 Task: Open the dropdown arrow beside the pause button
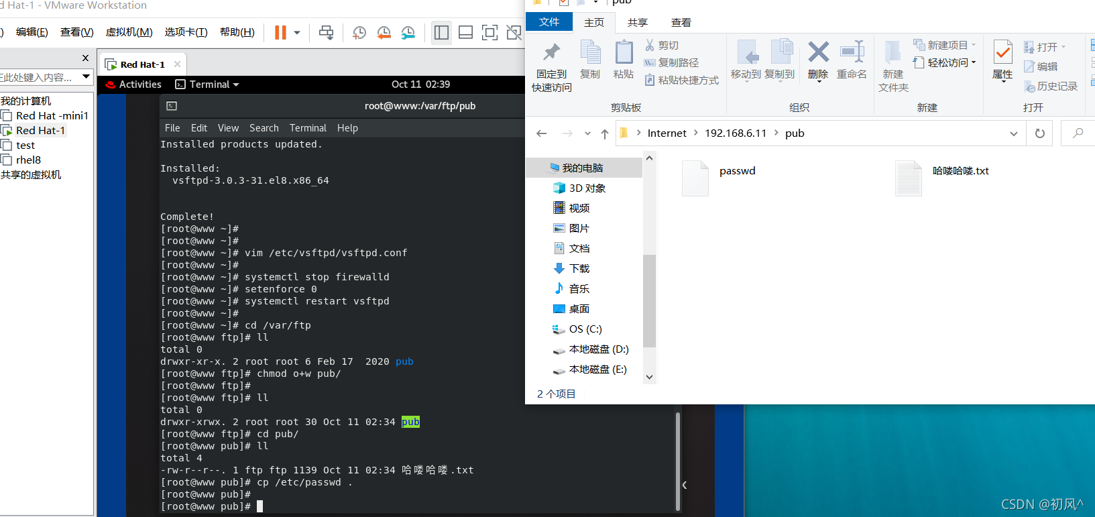pyautogui.click(x=297, y=32)
